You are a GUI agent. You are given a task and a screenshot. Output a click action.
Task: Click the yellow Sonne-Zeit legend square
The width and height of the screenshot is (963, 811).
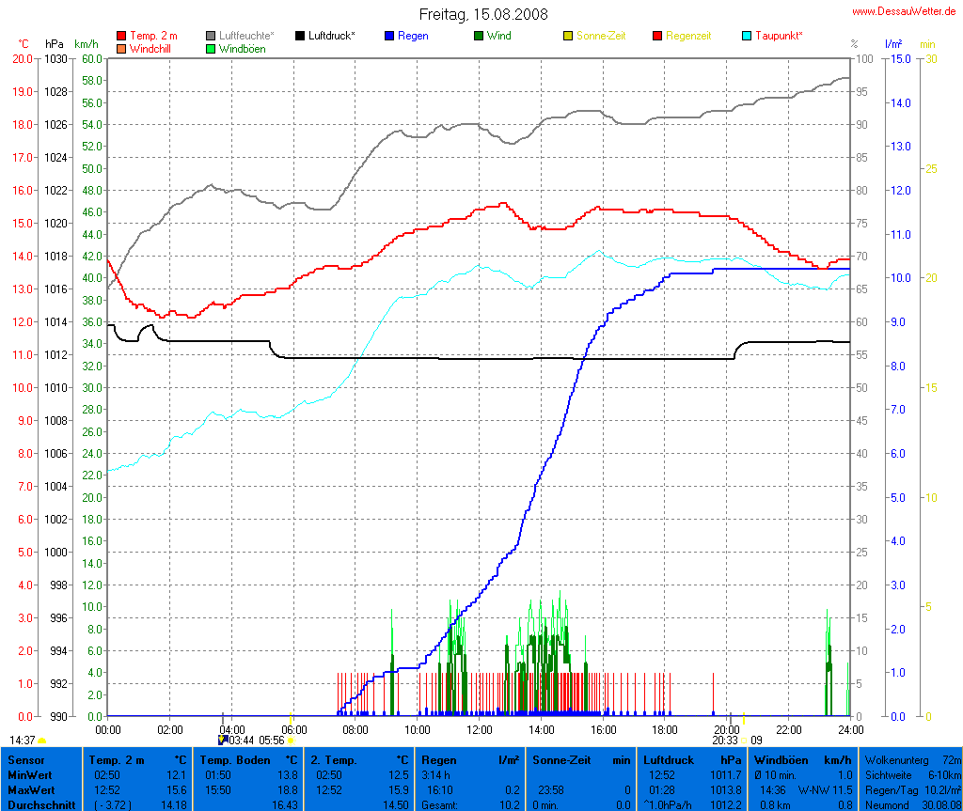(x=568, y=36)
